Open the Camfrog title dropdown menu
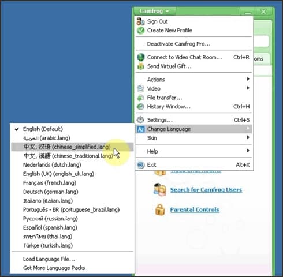Viewport: 283px width, 277px height. click(154, 11)
